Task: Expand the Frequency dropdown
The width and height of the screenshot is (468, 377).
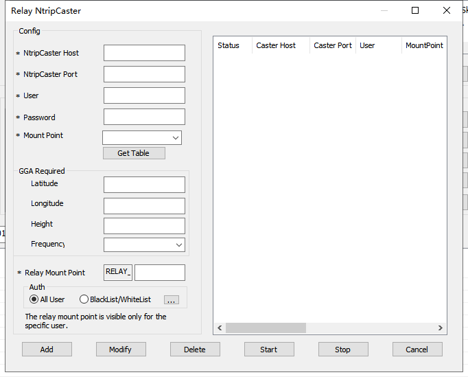Action: [145, 245]
